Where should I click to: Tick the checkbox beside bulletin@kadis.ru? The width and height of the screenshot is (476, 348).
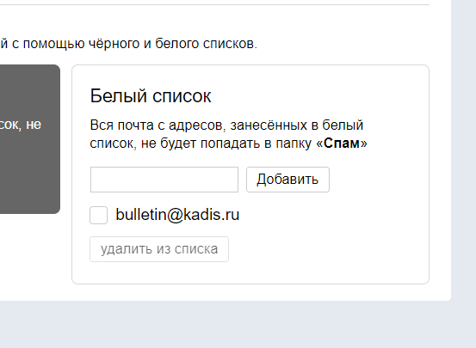click(99, 215)
